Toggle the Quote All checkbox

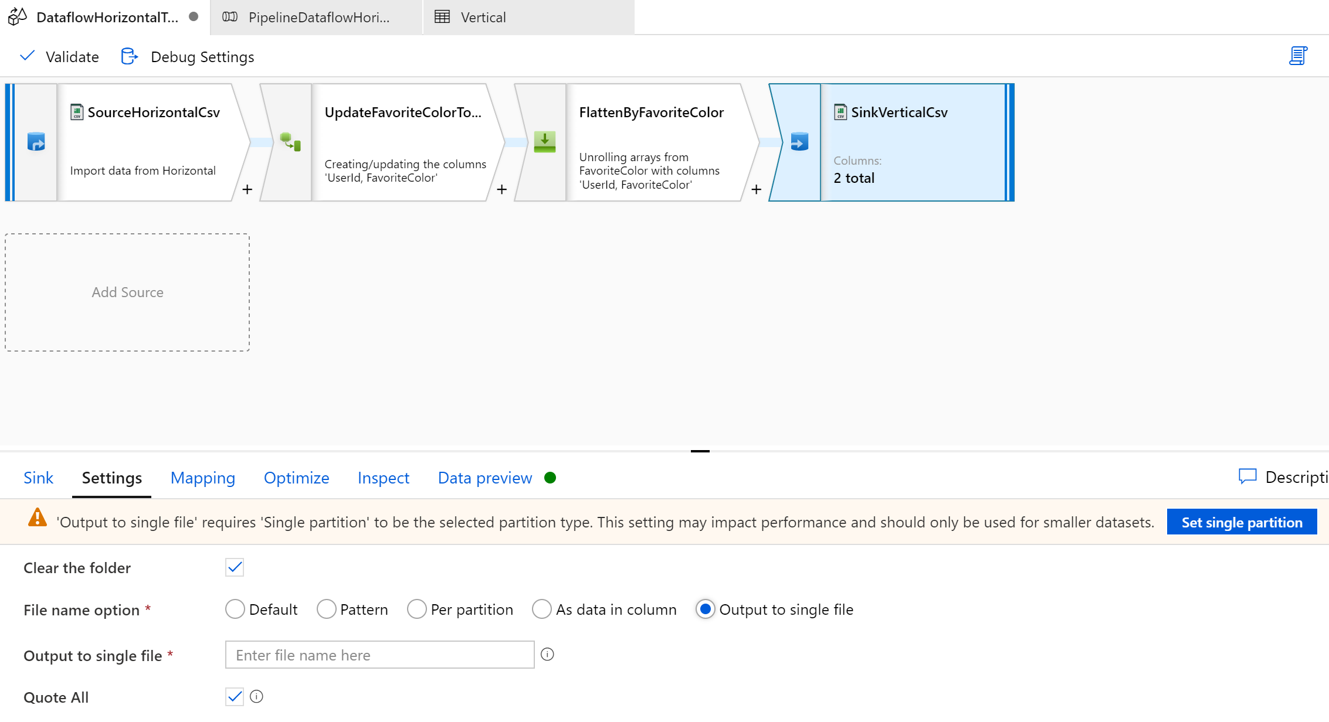click(x=235, y=697)
